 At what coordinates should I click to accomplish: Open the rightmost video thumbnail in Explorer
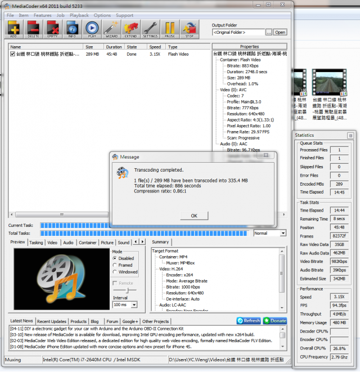coord(329,83)
